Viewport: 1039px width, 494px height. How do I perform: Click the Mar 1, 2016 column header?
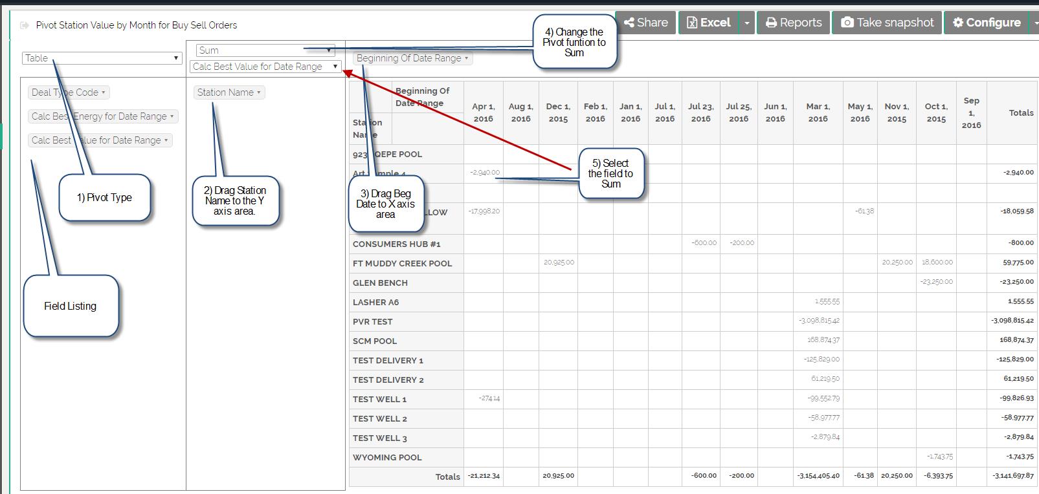pyautogui.click(x=818, y=113)
